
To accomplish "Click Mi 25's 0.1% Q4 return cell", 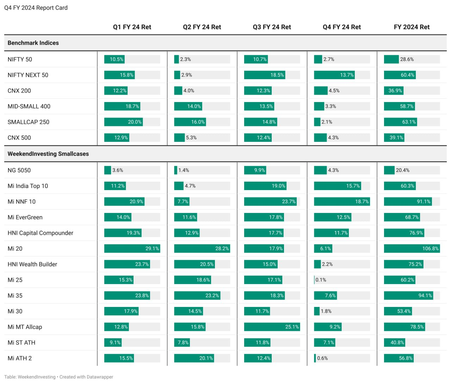I will (x=321, y=280).
